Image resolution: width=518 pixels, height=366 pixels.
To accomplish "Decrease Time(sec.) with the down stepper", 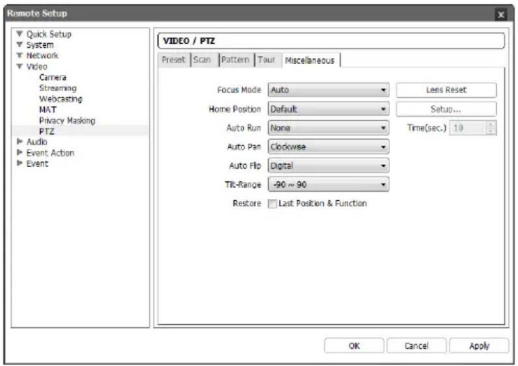I will (x=491, y=131).
